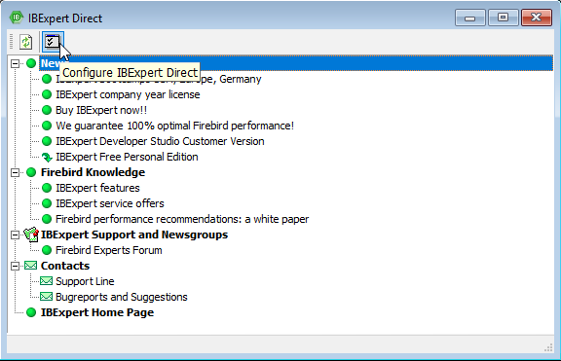
Task: Open Firebird Experts Forum entry
Action: 109,250
